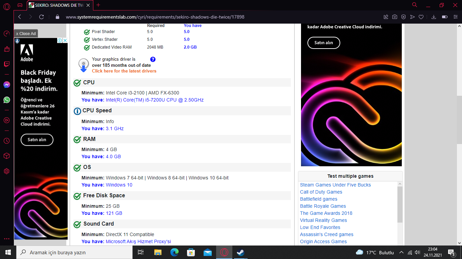The width and height of the screenshot is (462, 259).
Task: Click the taskbar search box
Action: [x=74, y=252]
